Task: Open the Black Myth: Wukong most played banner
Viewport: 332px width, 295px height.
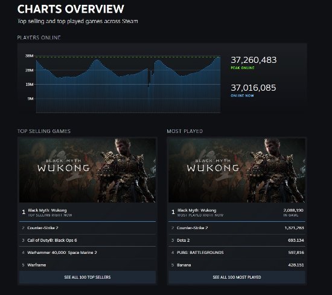Action: [237, 170]
